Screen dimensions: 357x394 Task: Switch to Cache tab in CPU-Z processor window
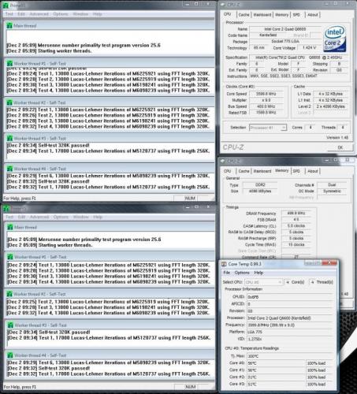pos(244,15)
